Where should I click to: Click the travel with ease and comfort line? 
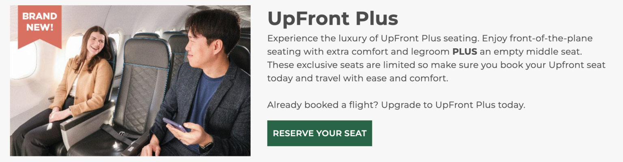tap(357, 78)
